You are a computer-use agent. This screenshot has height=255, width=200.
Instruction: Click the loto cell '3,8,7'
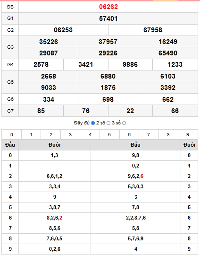(55, 207)
